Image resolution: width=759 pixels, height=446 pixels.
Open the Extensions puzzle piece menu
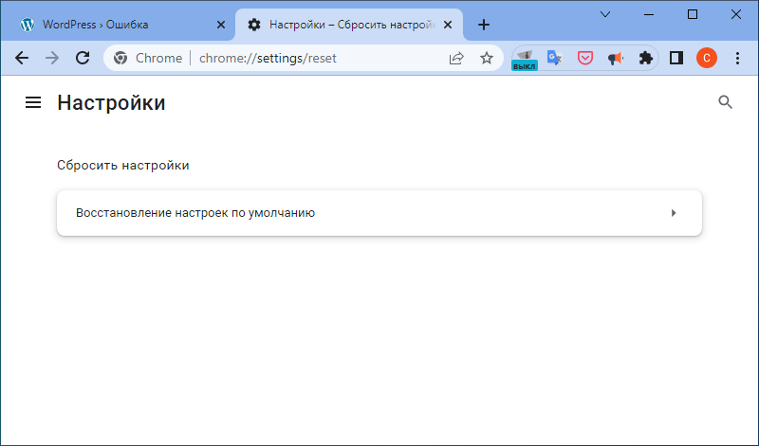pos(646,58)
